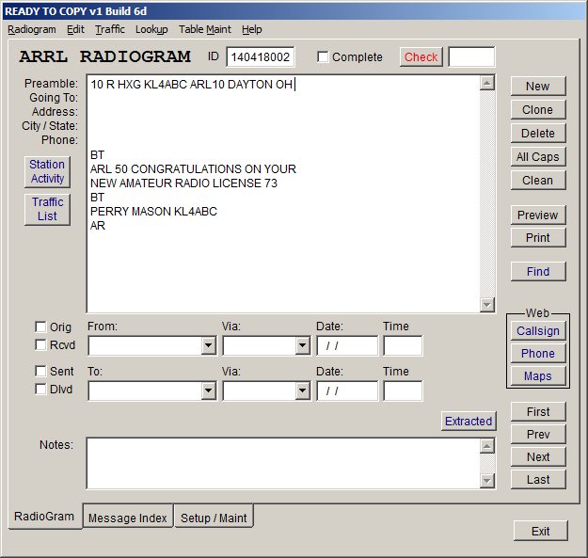
Task: Click inside the Notes text box
Action: 283,463
